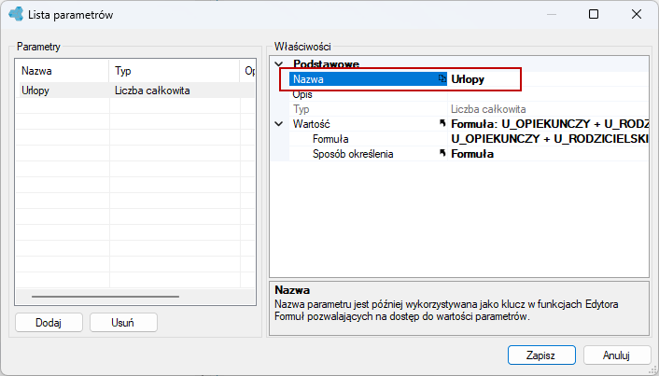Select the Typ property label

[301, 109]
